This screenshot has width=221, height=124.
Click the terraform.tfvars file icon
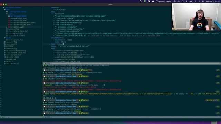(x=7, y=35)
